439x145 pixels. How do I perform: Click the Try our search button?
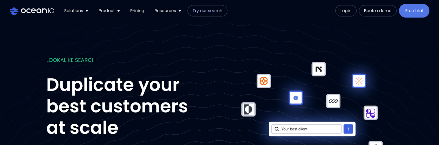(207, 11)
